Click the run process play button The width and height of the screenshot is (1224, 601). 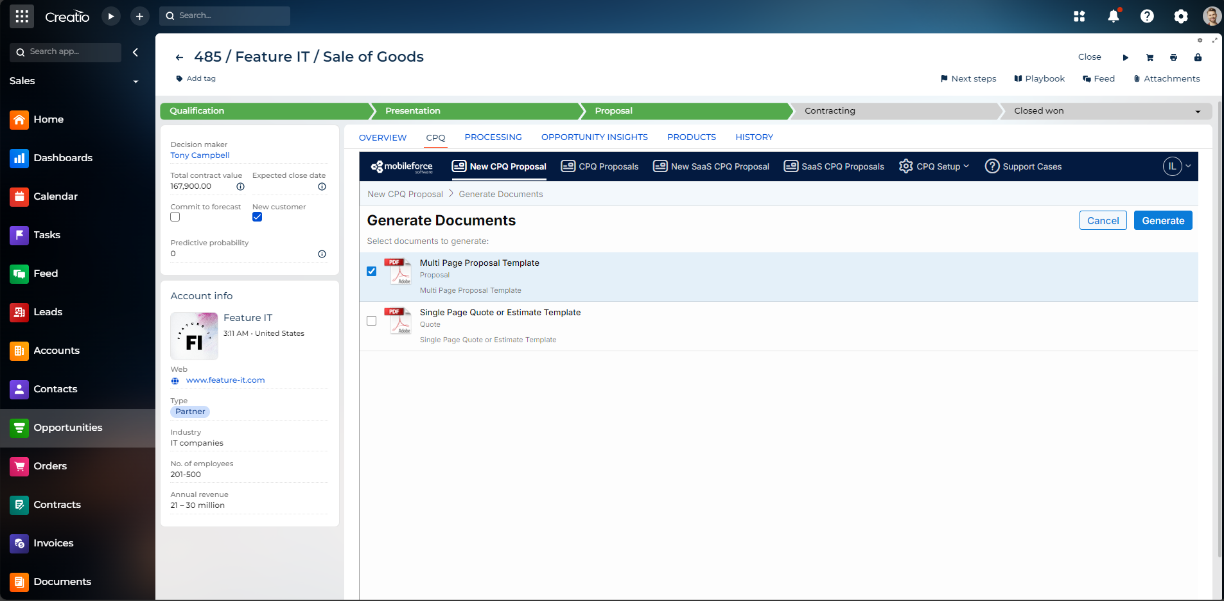click(111, 16)
